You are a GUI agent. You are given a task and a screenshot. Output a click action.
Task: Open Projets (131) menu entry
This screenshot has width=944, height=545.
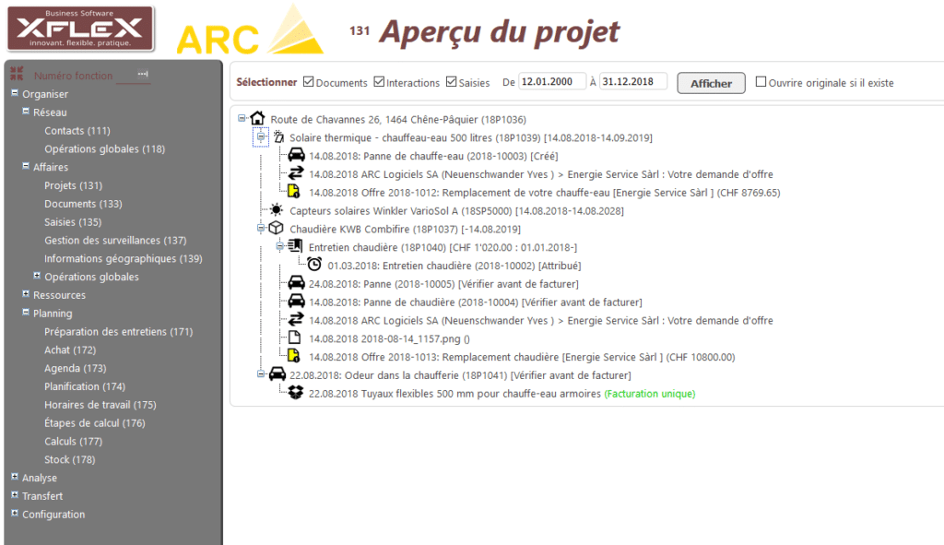pos(74,185)
